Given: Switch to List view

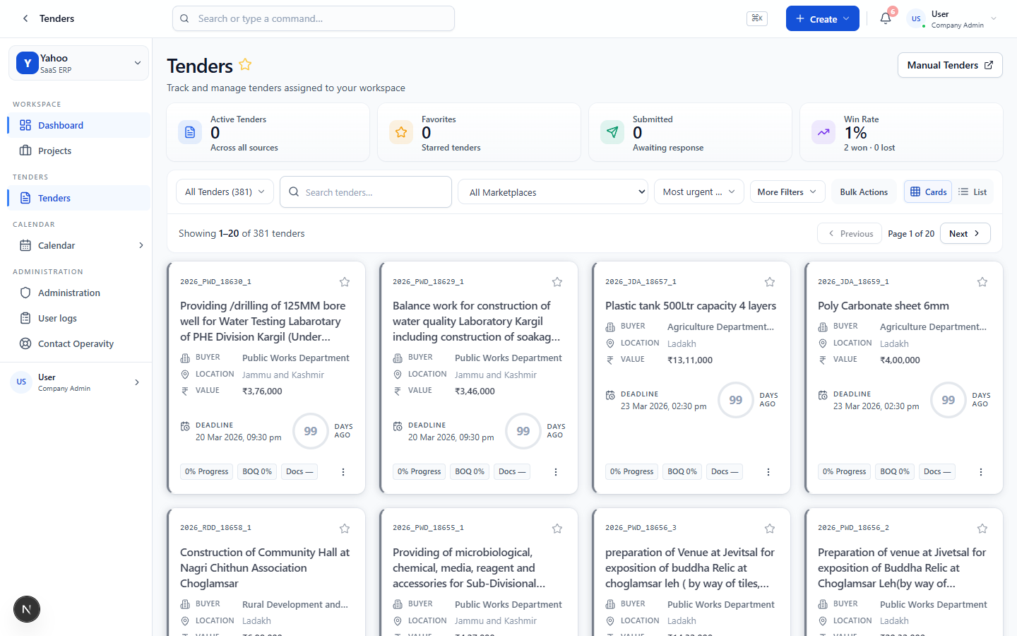Looking at the screenshot, I should (x=973, y=192).
